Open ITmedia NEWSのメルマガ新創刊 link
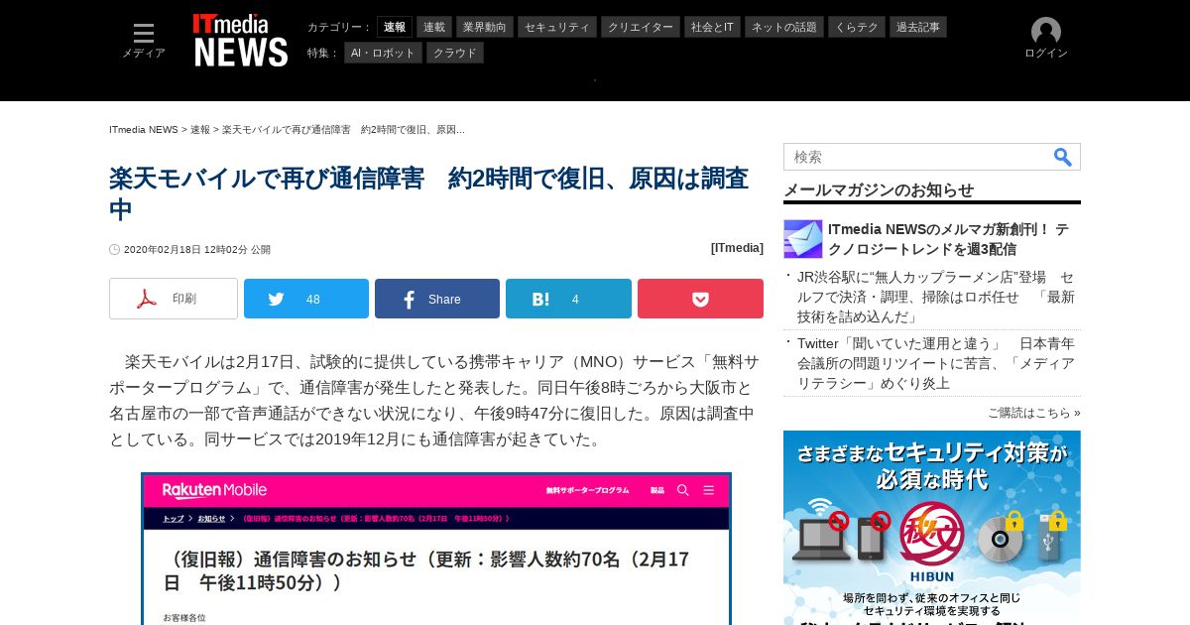The height and width of the screenshot is (625, 1190). 949,239
